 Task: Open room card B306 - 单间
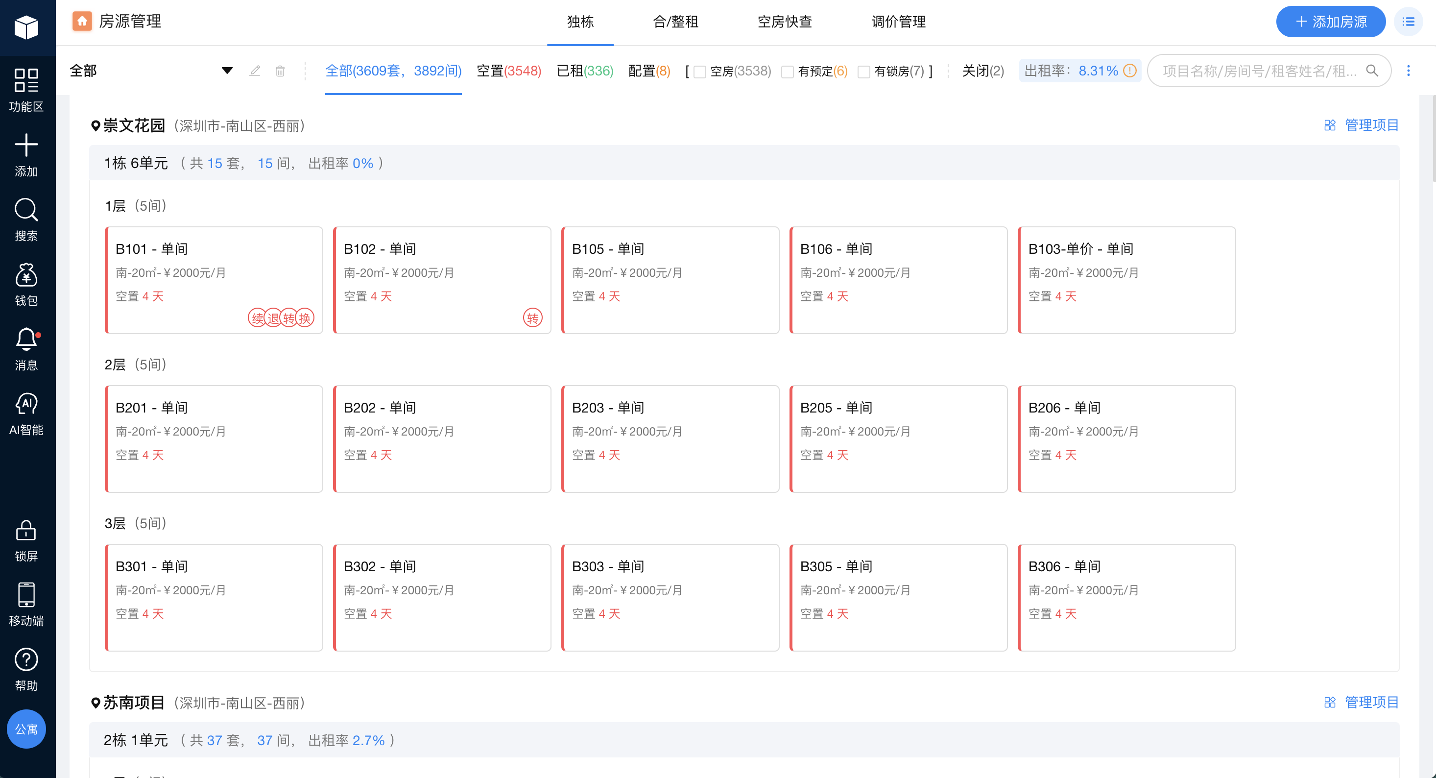pyautogui.click(x=1126, y=597)
